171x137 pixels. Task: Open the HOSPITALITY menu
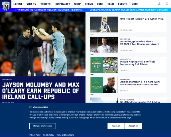[x=62, y=4]
